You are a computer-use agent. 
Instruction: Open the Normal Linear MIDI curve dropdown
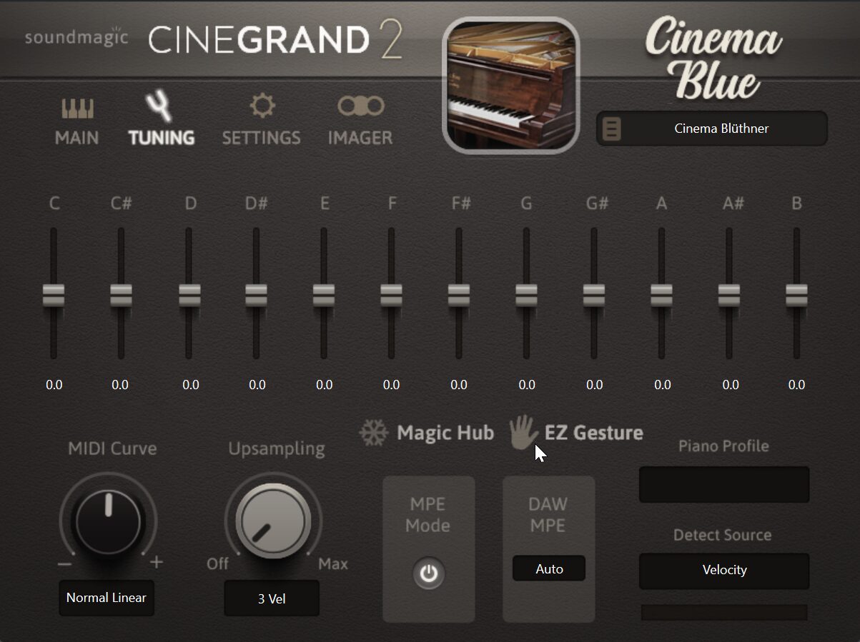[x=107, y=598]
